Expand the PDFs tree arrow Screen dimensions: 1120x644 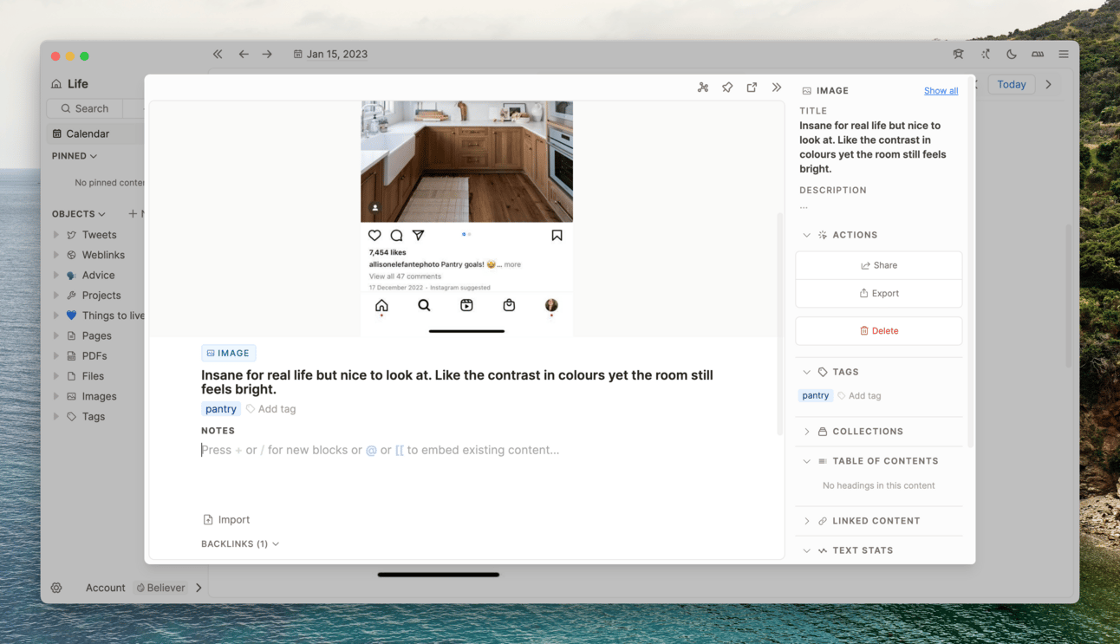[56, 355]
